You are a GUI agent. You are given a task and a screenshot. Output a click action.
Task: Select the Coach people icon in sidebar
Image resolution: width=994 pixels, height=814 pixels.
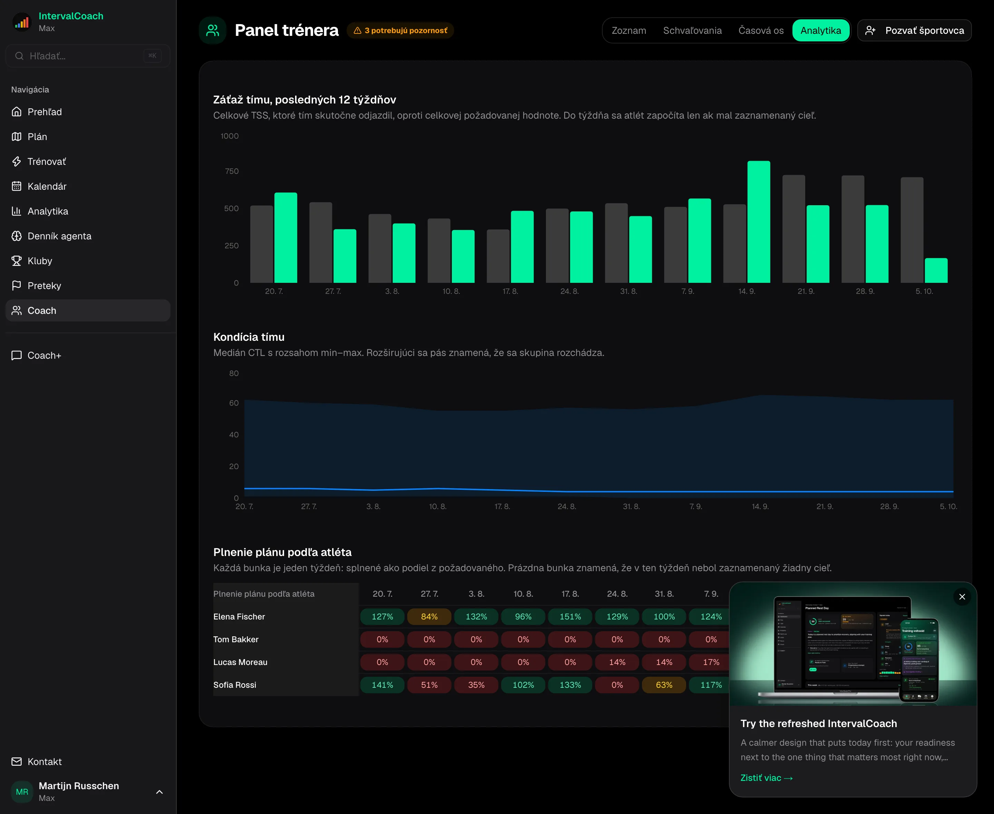pos(17,310)
